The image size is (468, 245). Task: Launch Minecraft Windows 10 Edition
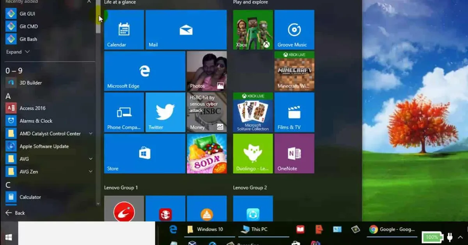tap(294, 71)
